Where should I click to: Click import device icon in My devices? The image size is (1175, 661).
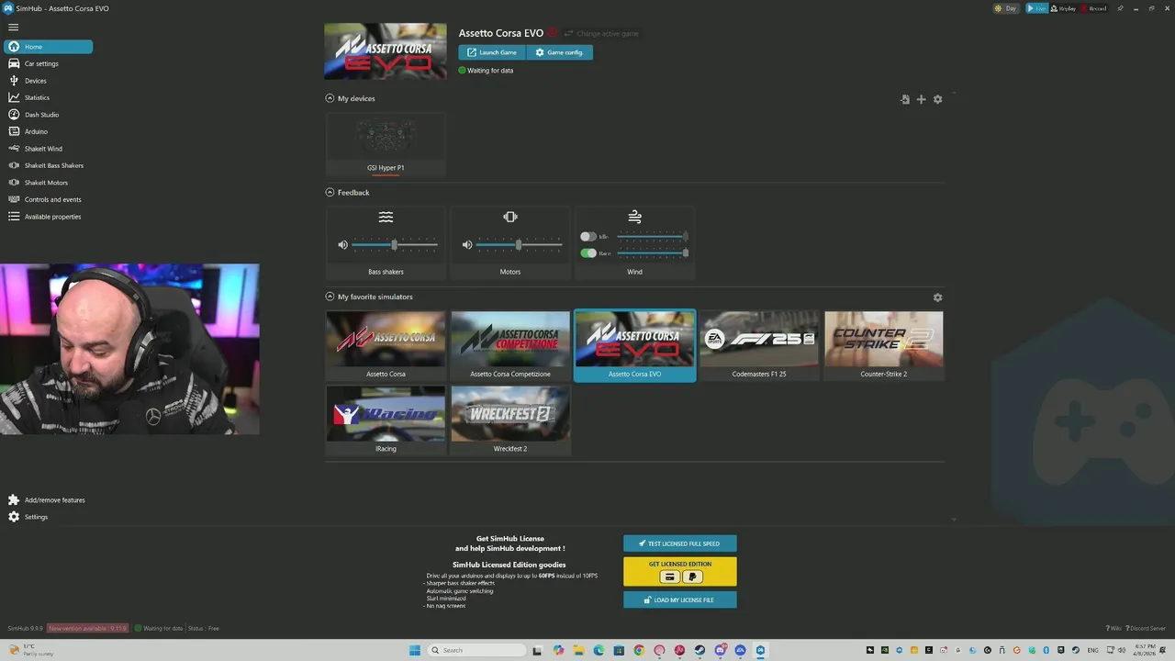tap(905, 99)
